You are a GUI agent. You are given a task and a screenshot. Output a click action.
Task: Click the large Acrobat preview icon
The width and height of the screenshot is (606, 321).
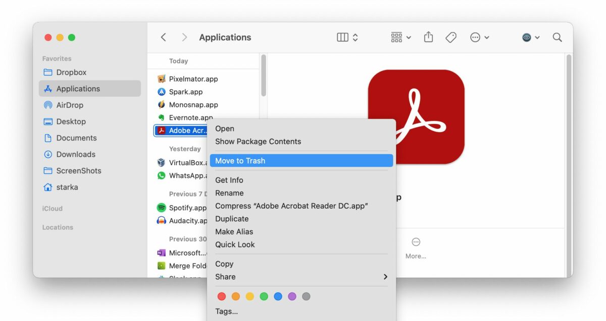(416, 117)
